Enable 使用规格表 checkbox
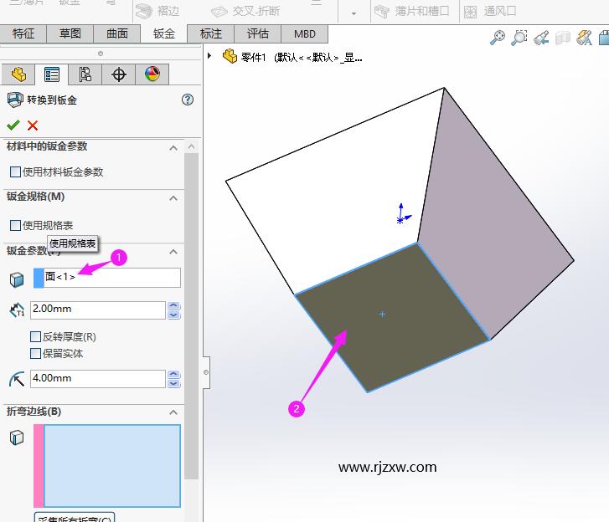Image resolution: width=609 pixels, height=522 pixels. pos(15,225)
